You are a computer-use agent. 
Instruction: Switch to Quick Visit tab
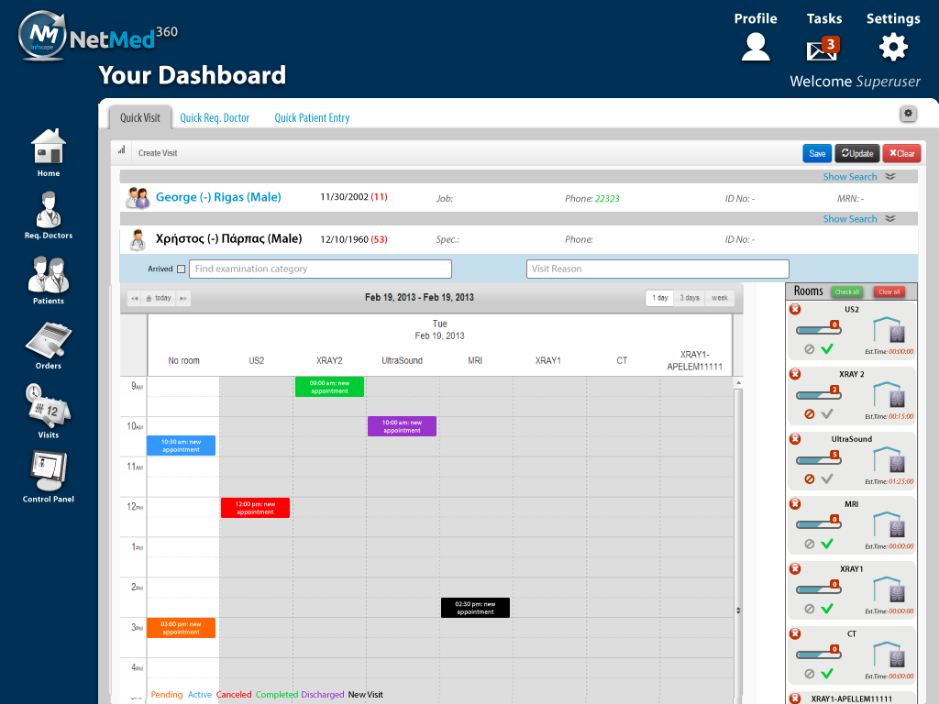click(140, 117)
